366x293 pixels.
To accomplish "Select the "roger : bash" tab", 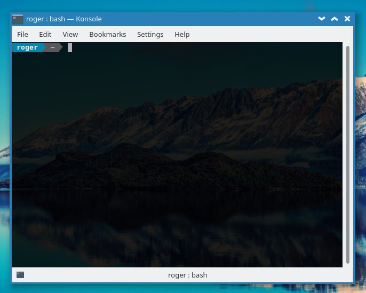I will pos(187,275).
